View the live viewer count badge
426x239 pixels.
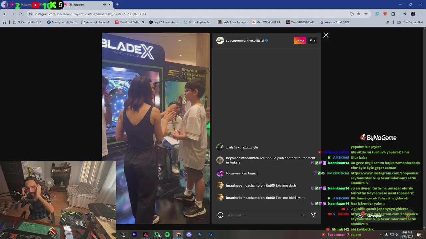[312, 40]
